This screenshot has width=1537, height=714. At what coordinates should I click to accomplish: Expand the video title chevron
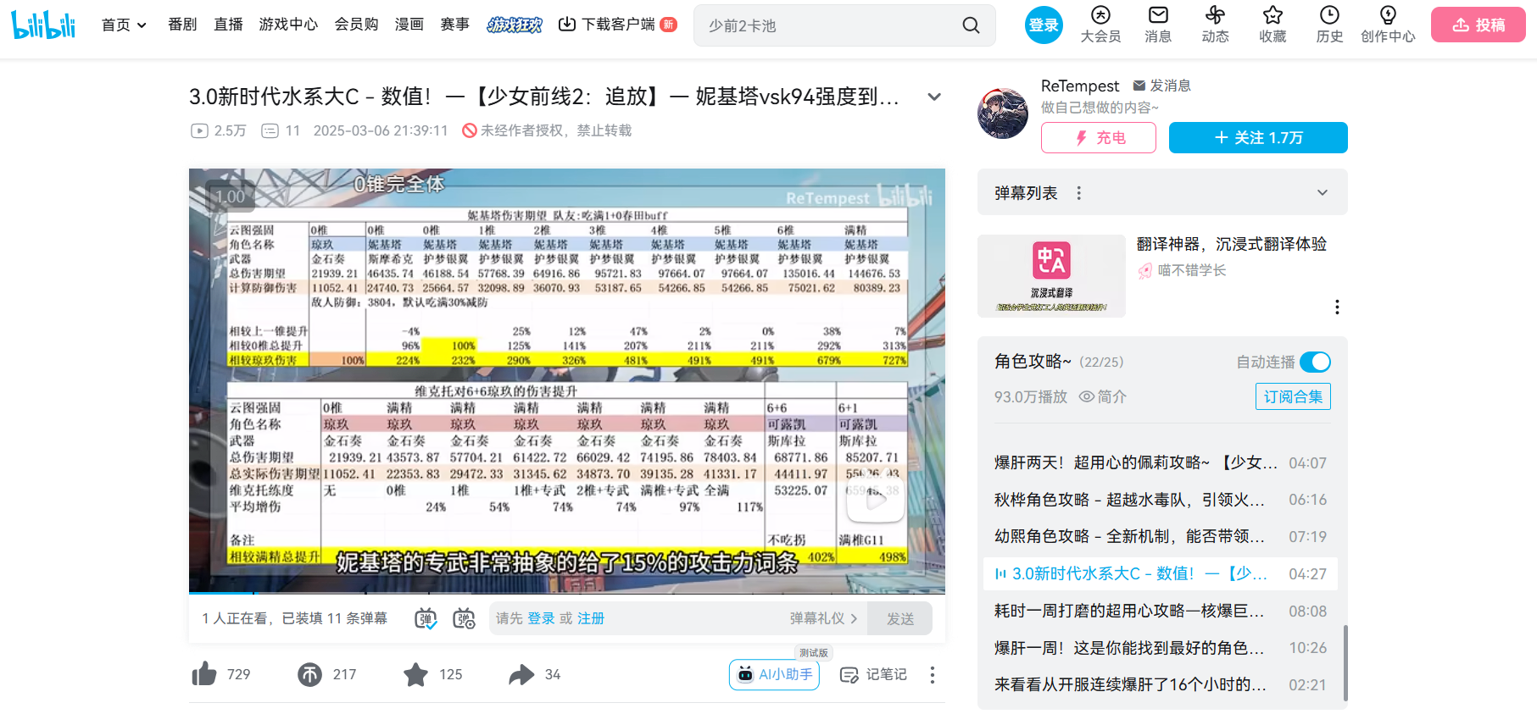934,97
